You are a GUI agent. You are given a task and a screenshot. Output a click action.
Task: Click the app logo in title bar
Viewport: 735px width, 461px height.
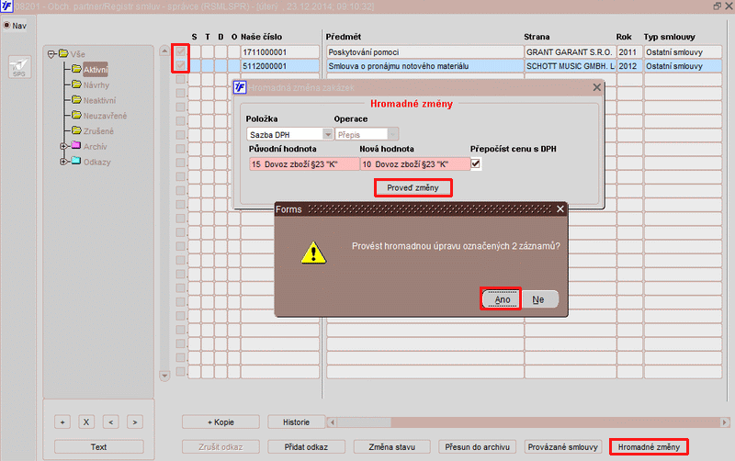[x=6, y=6]
